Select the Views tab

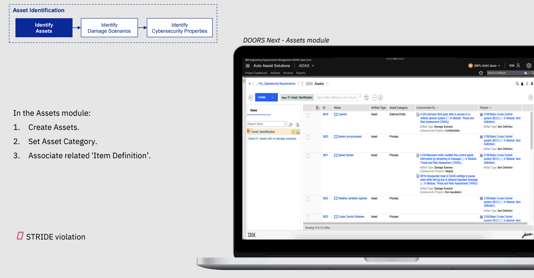[x=253, y=110]
